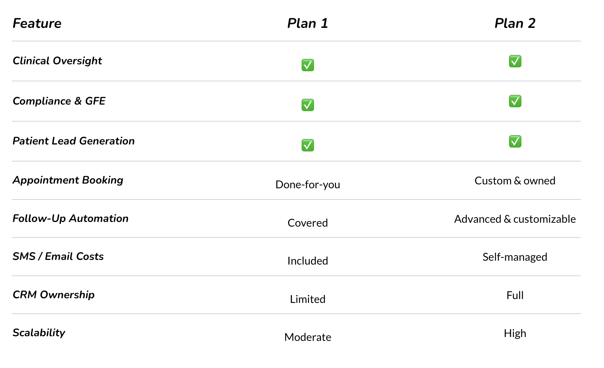Click the Limited value under Plan 1

click(x=307, y=299)
